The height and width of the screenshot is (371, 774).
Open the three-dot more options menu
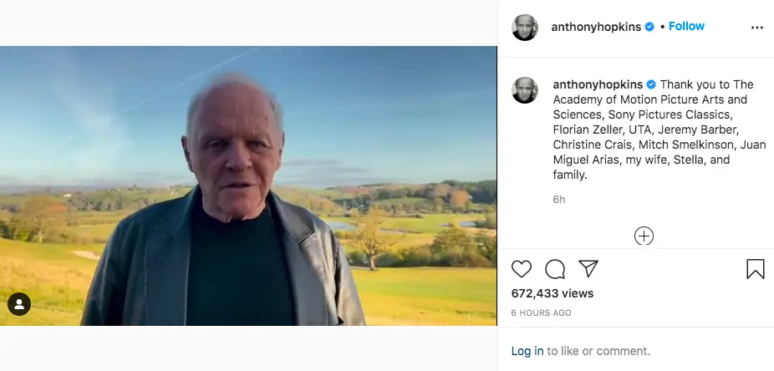click(757, 27)
